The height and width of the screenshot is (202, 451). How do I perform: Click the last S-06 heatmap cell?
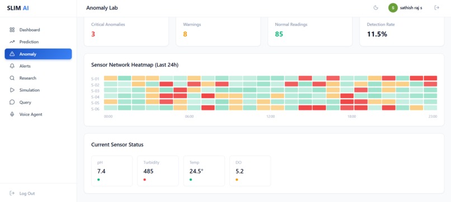(x=430, y=108)
